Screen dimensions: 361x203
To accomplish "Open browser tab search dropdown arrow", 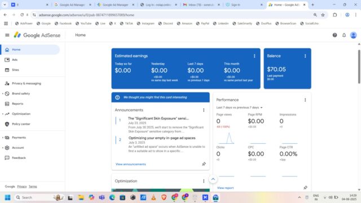I will [5, 5].
